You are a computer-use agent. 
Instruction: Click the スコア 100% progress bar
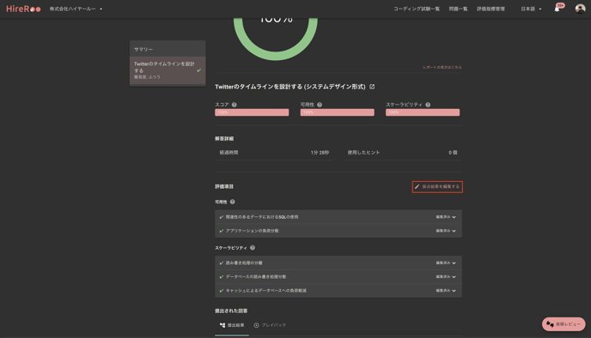point(252,112)
